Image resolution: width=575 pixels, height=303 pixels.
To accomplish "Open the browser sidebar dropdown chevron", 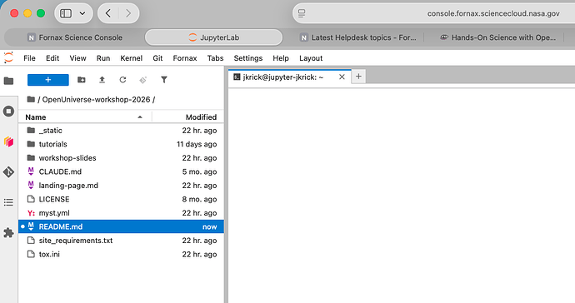I will 82,13.
